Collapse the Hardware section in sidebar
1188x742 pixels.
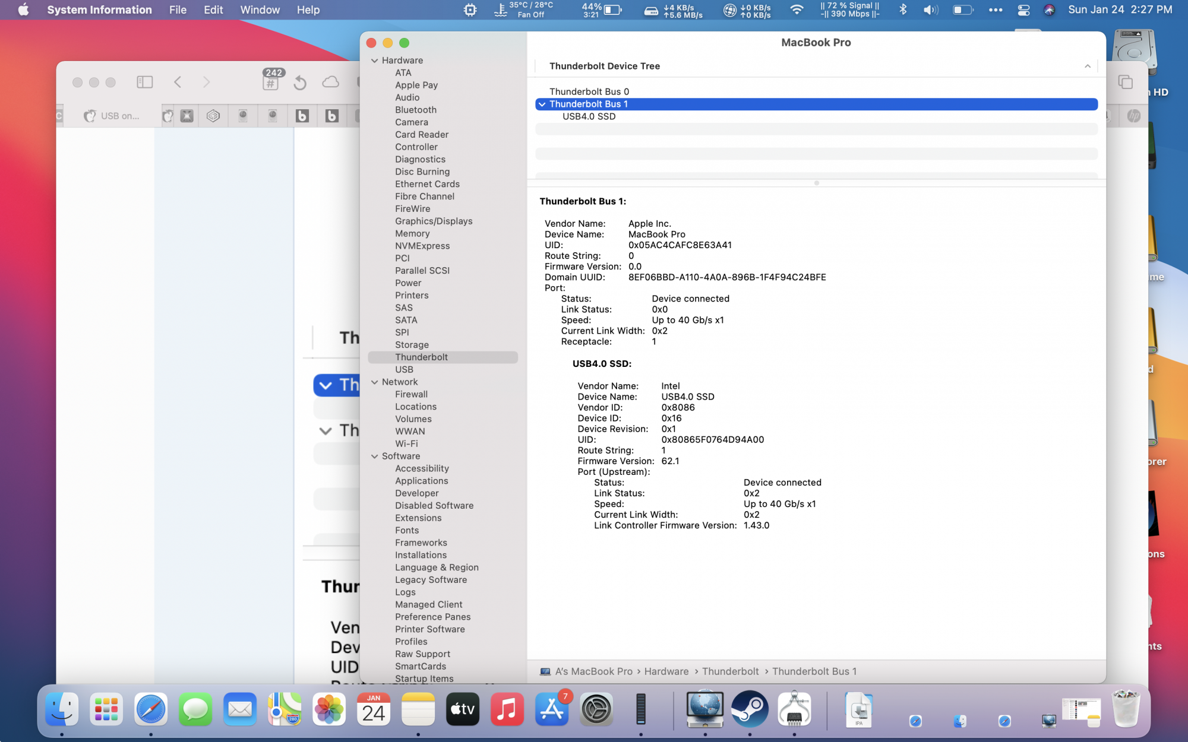pos(375,61)
